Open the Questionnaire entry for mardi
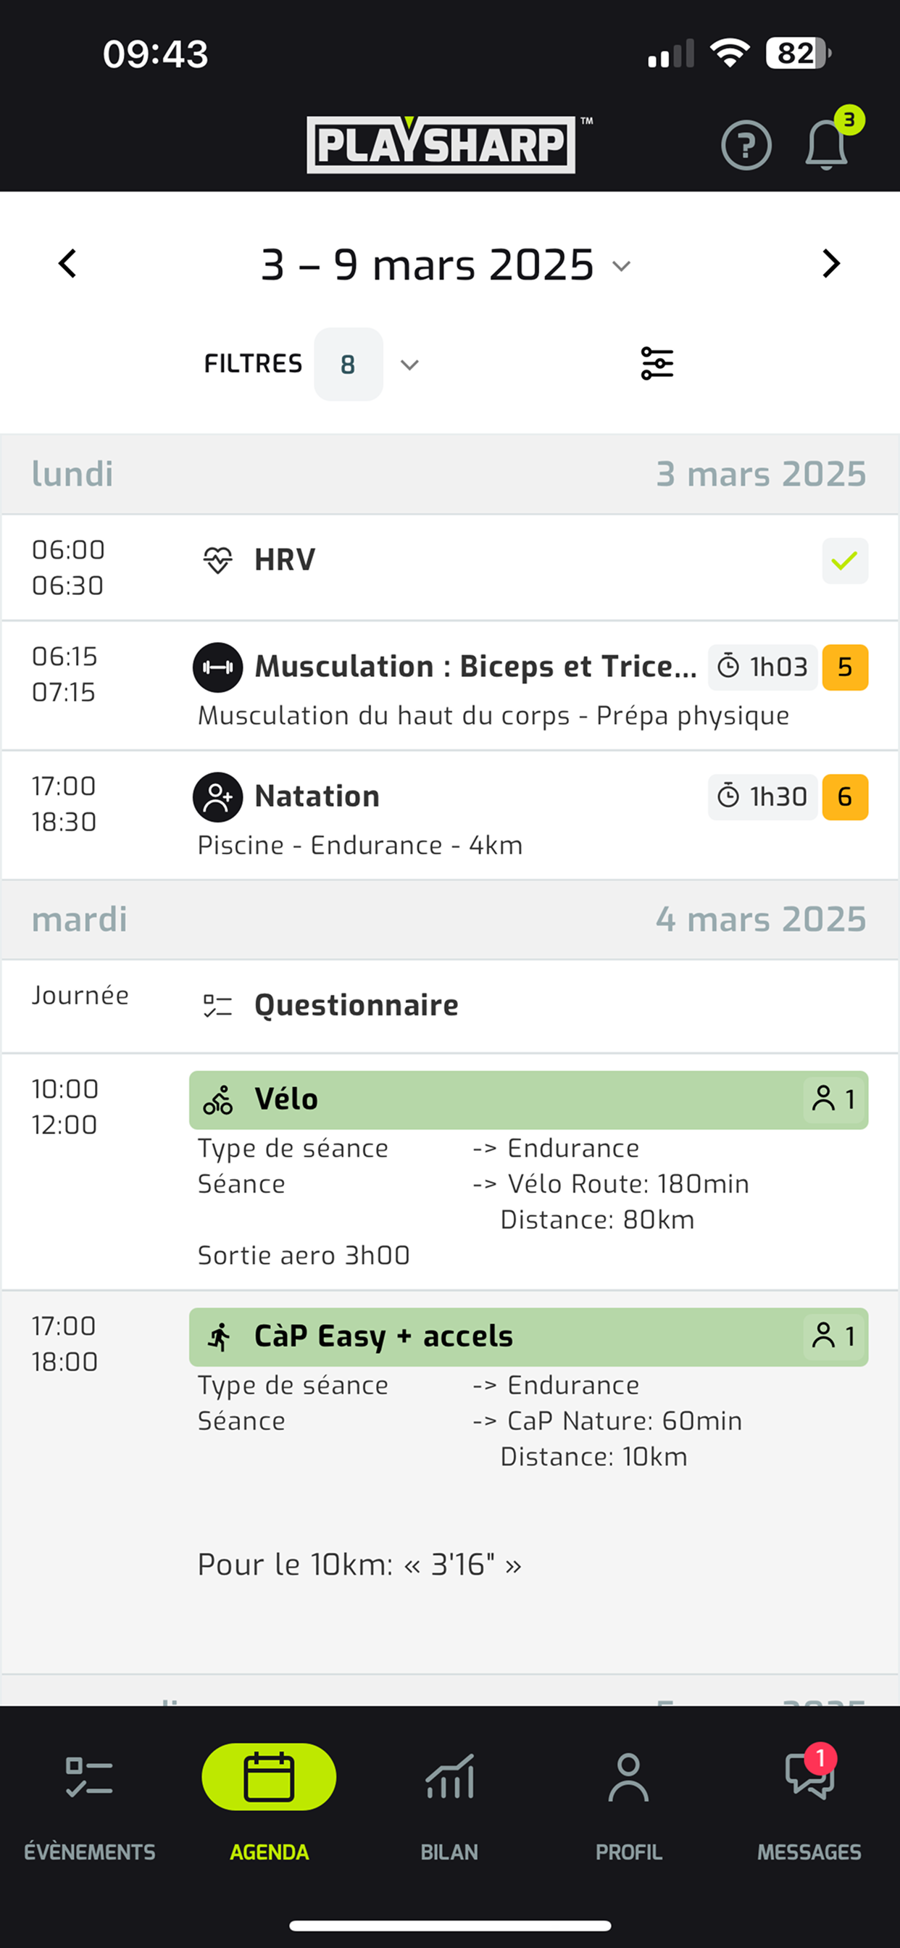The height and width of the screenshot is (1948, 900). click(357, 1005)
